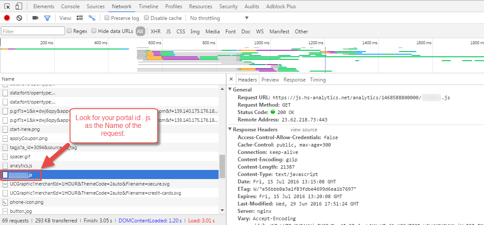Click the request list scrollbar thumb
The width and height of the screenshot is (484, 225).
tap(222, 166)
